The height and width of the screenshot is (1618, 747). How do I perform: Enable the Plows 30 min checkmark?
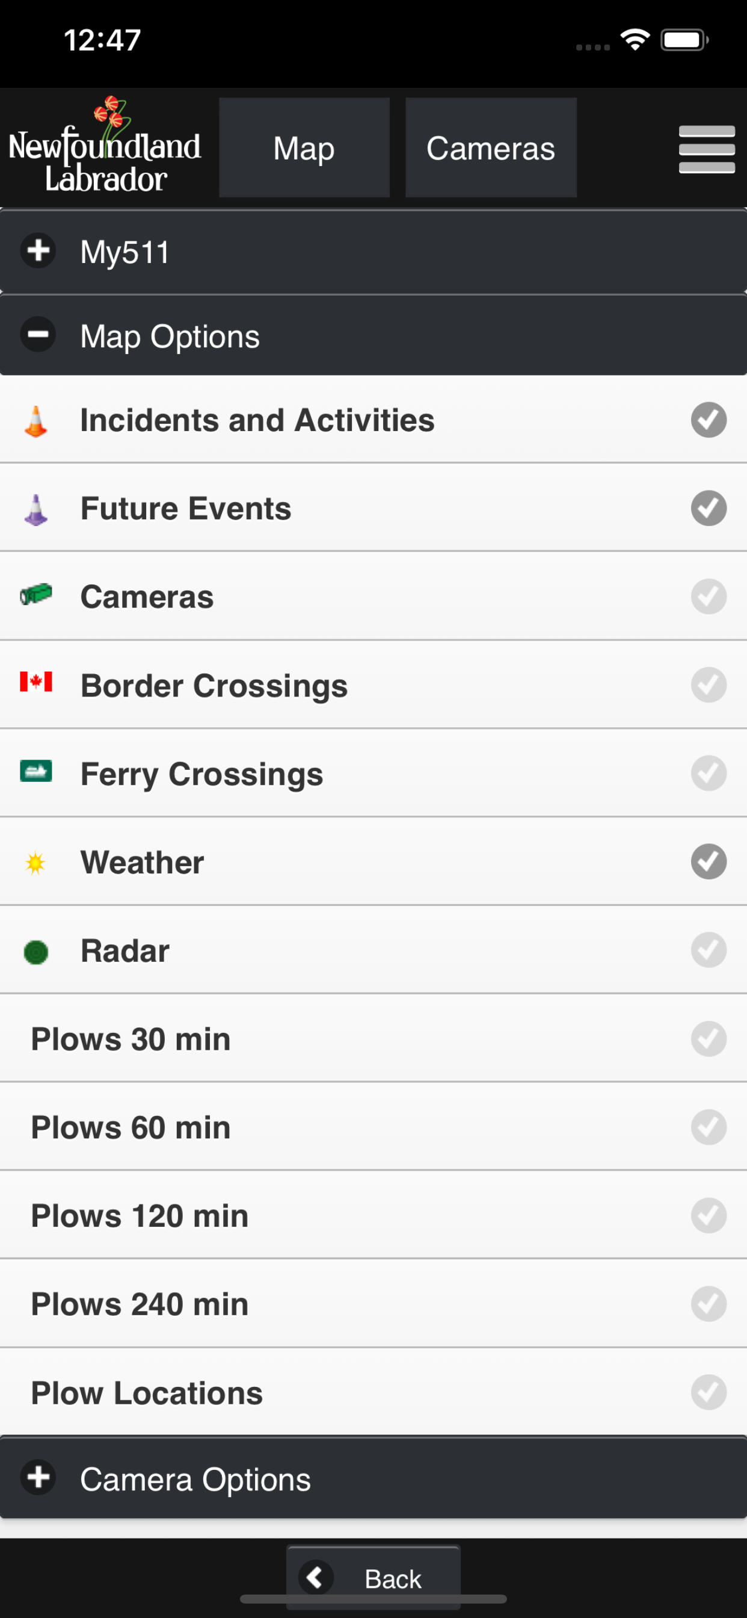(708, 1039)
